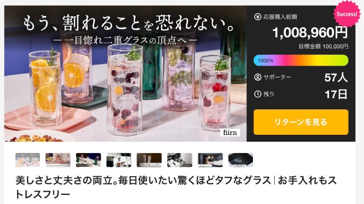Viewport: 364px width, 204px height.
Task: Select the pour-over coffee thumbnail
Action: [119, 160]
